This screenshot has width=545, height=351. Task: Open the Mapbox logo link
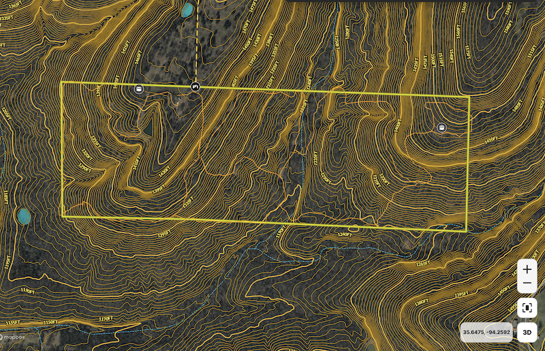pos(12,337)
